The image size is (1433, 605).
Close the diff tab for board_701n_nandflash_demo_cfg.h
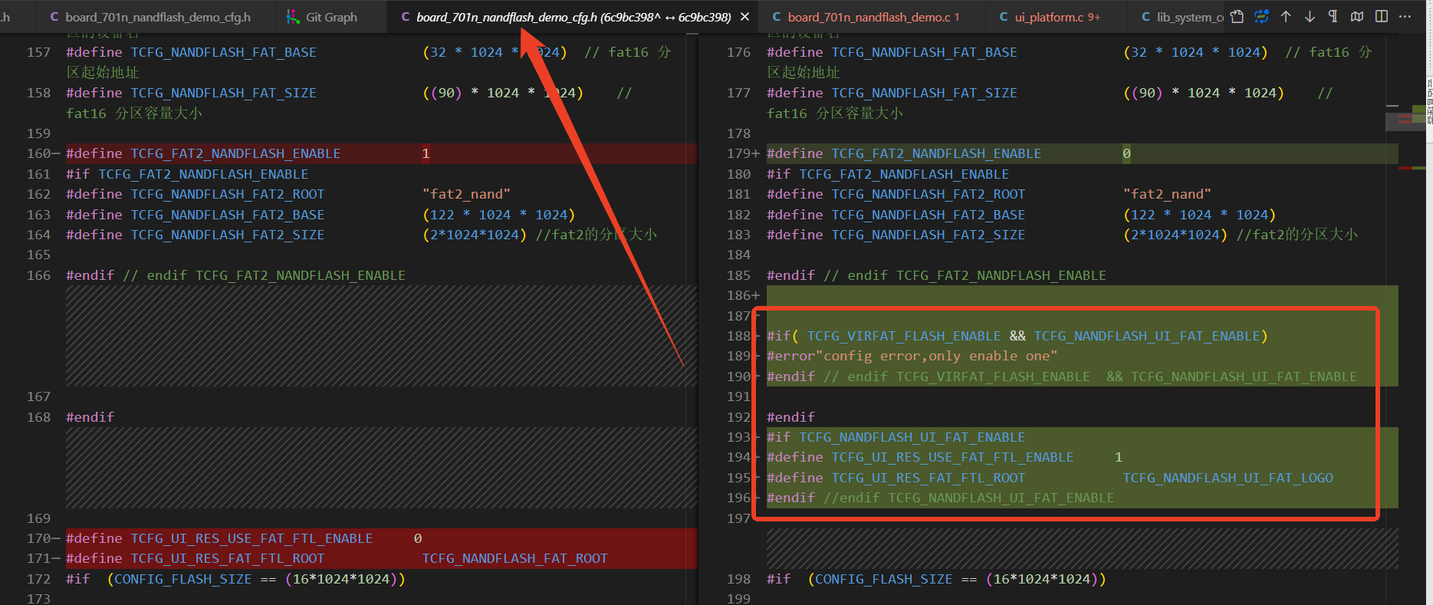point(744,17)
